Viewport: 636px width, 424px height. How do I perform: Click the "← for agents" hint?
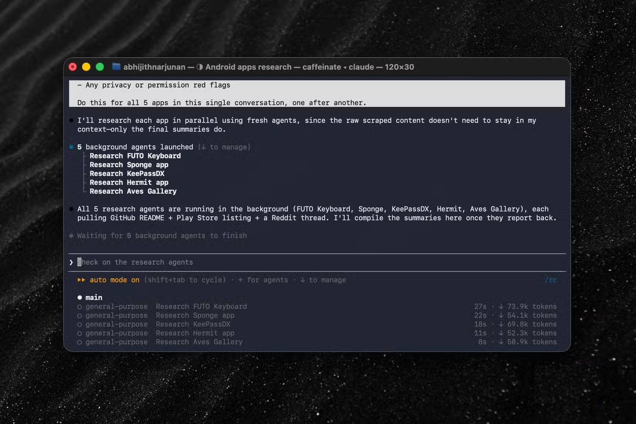click(x=263, y=280)
